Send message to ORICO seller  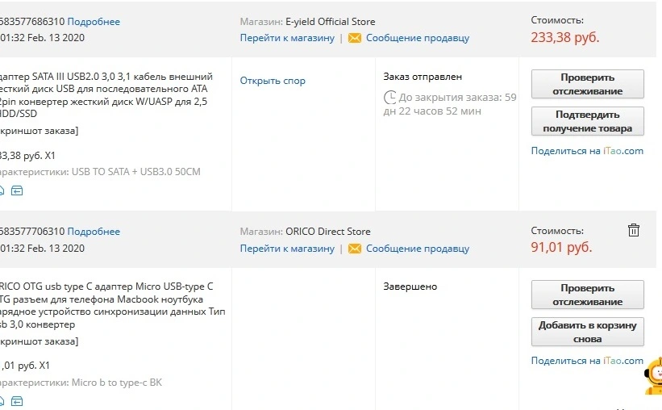click(x=418, y=249)
